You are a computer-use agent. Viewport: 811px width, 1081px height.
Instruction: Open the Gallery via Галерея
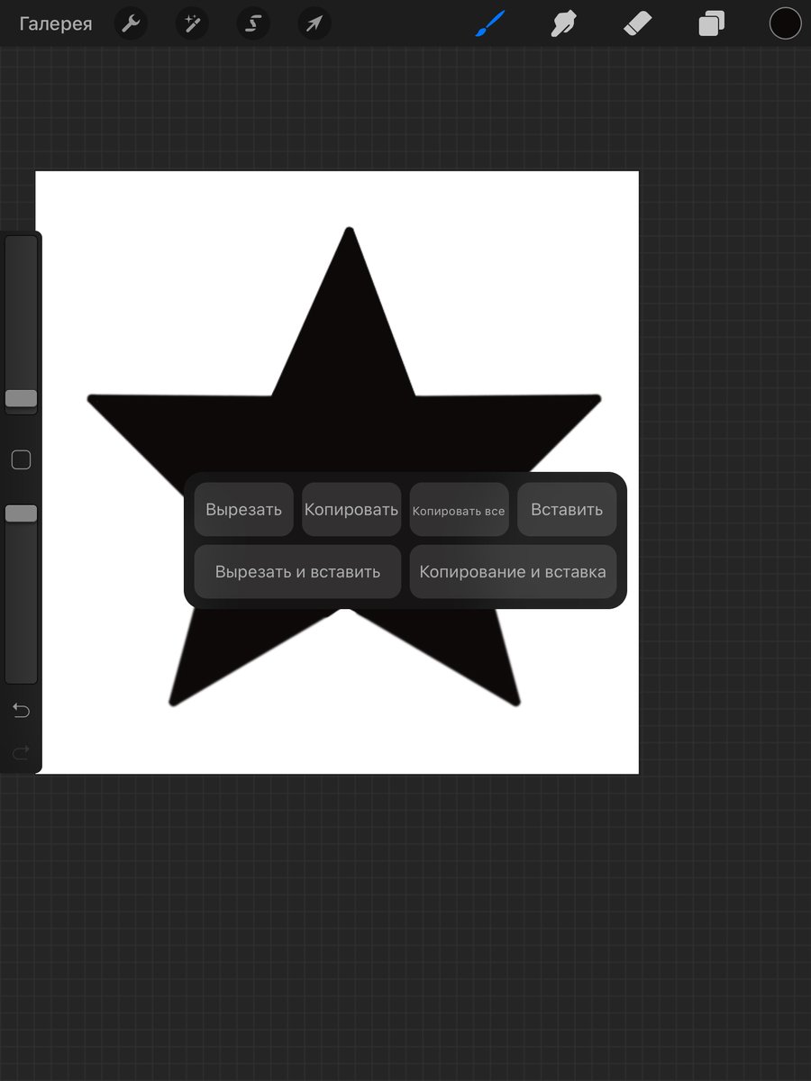(x=56, y=24)
